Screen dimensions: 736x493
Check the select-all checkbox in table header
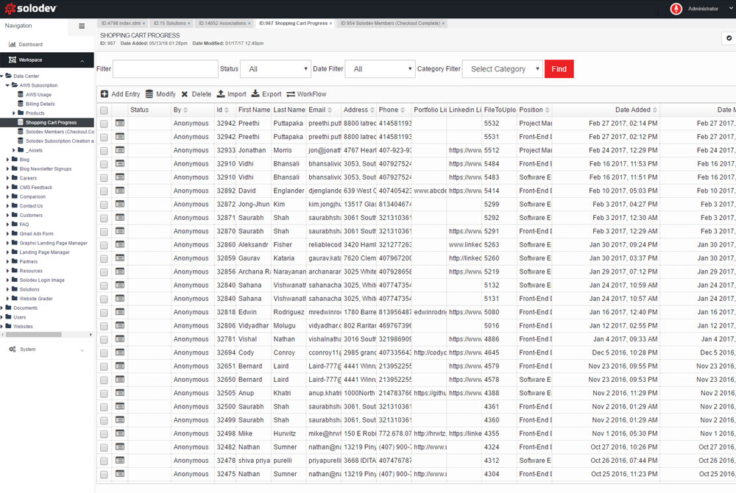click(104, 110)
